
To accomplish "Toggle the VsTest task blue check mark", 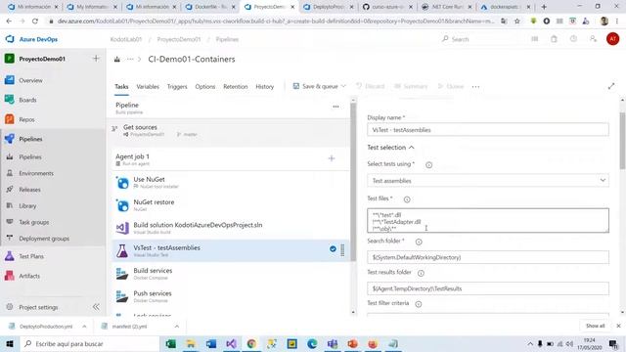I will point(333,249).
